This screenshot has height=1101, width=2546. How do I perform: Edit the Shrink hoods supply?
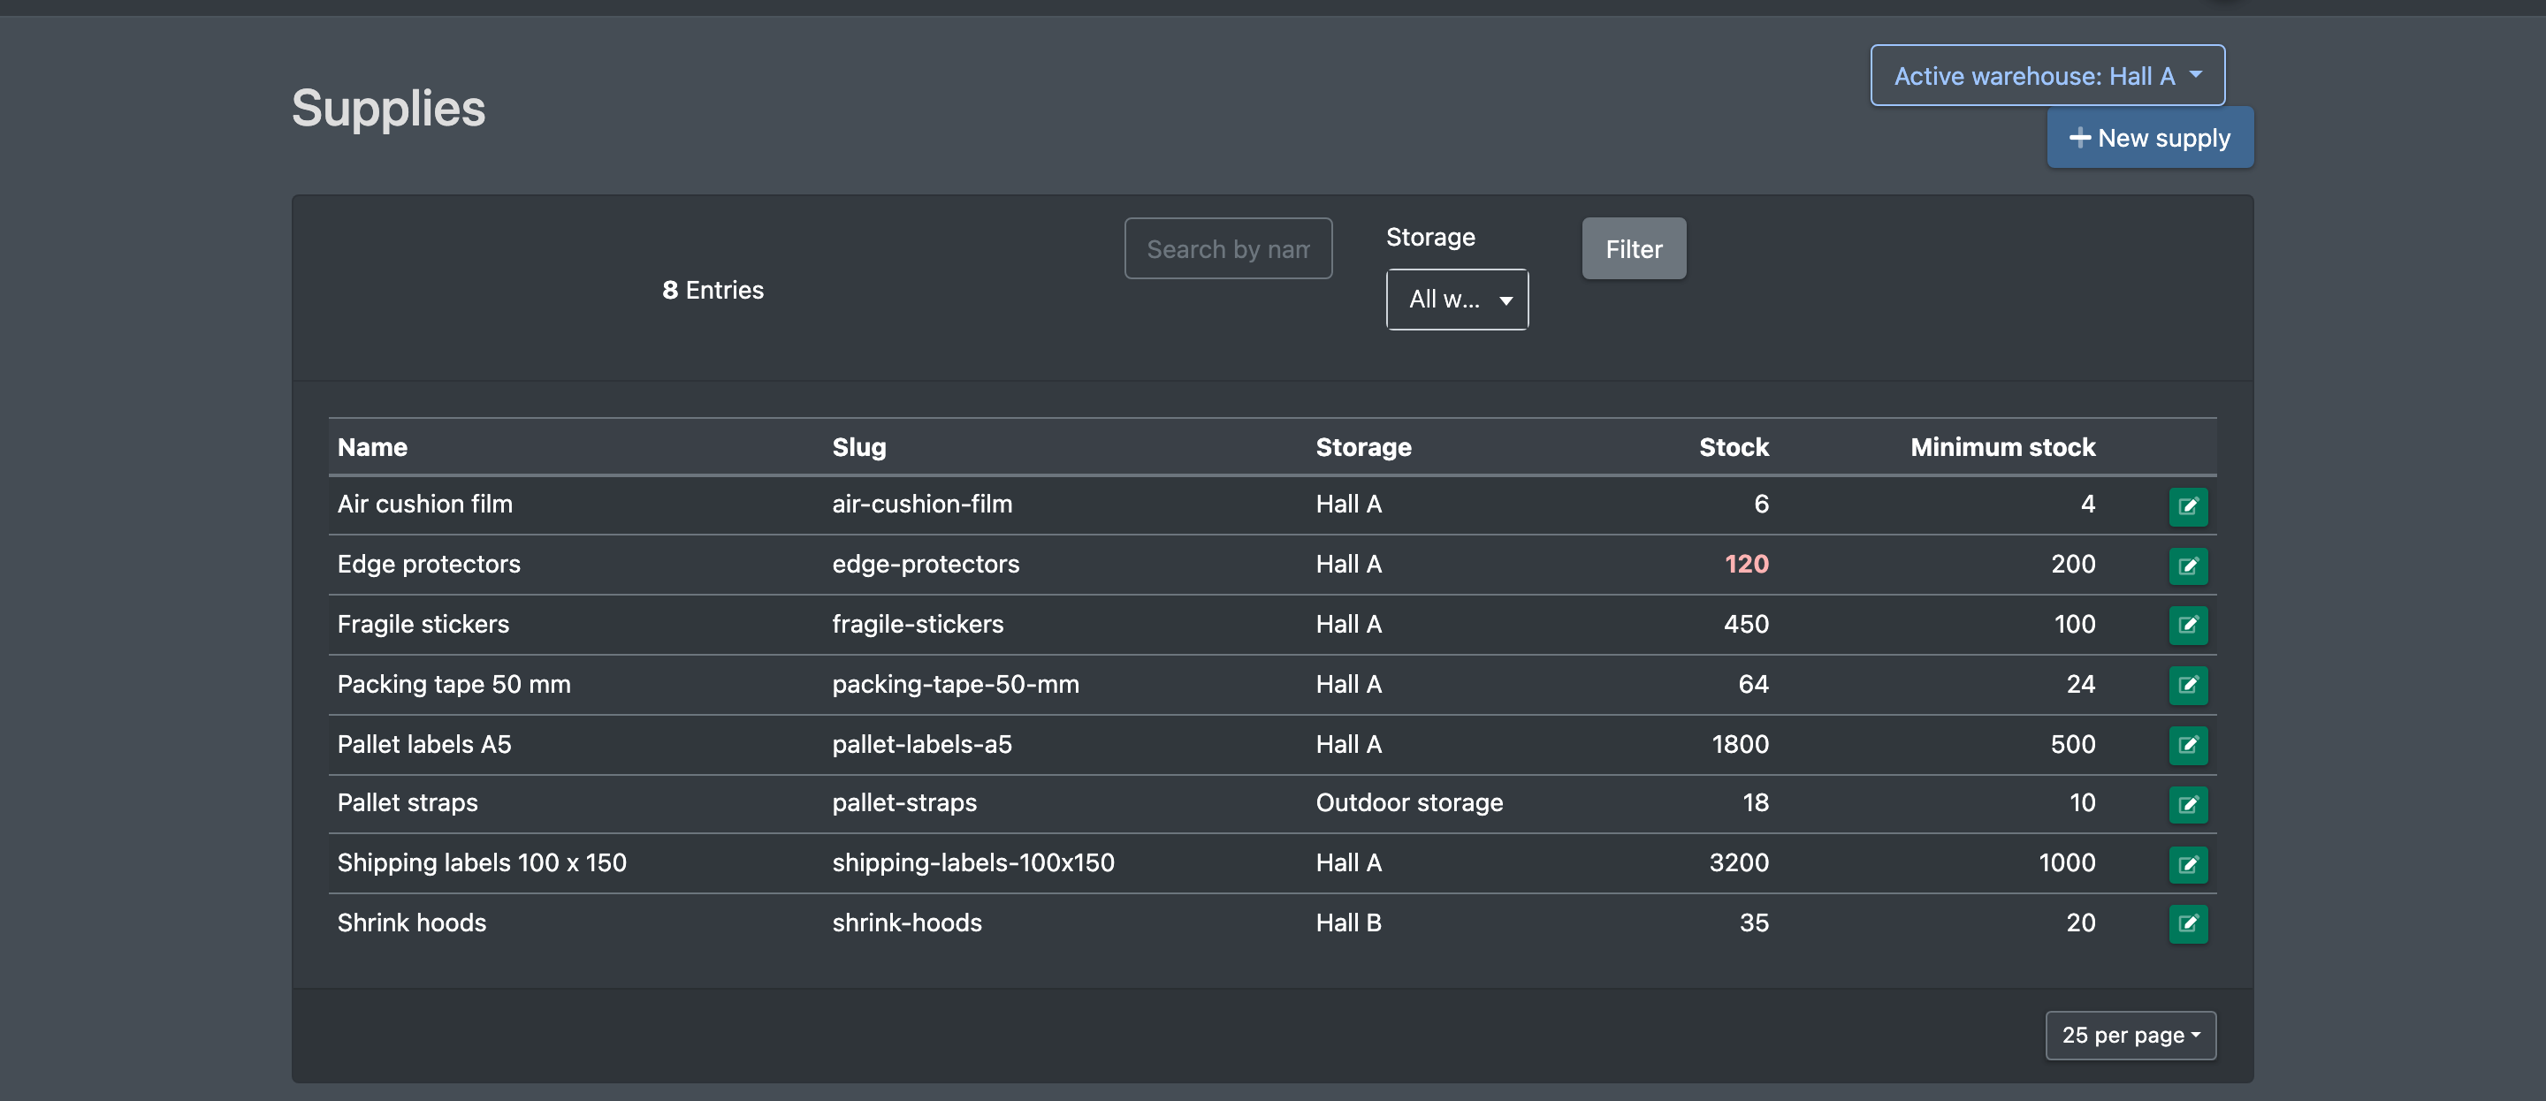click(2187, 924)
